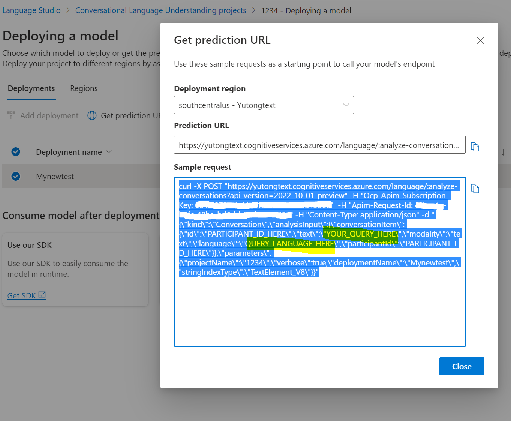Click the external link icon on Get SDK
The height and width of the screenshot is (421, 511).
[42, 295]
